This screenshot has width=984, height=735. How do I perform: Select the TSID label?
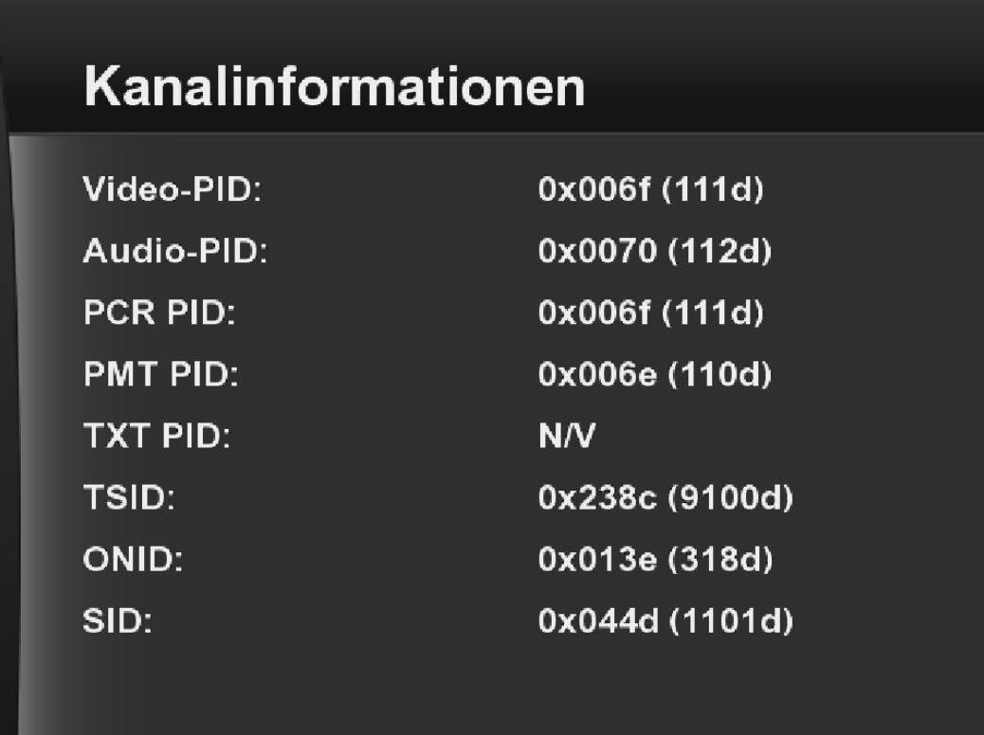click(129, 498)
